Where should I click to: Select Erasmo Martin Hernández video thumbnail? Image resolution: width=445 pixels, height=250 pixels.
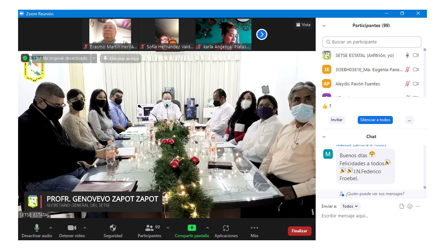[x=110, y=34]
